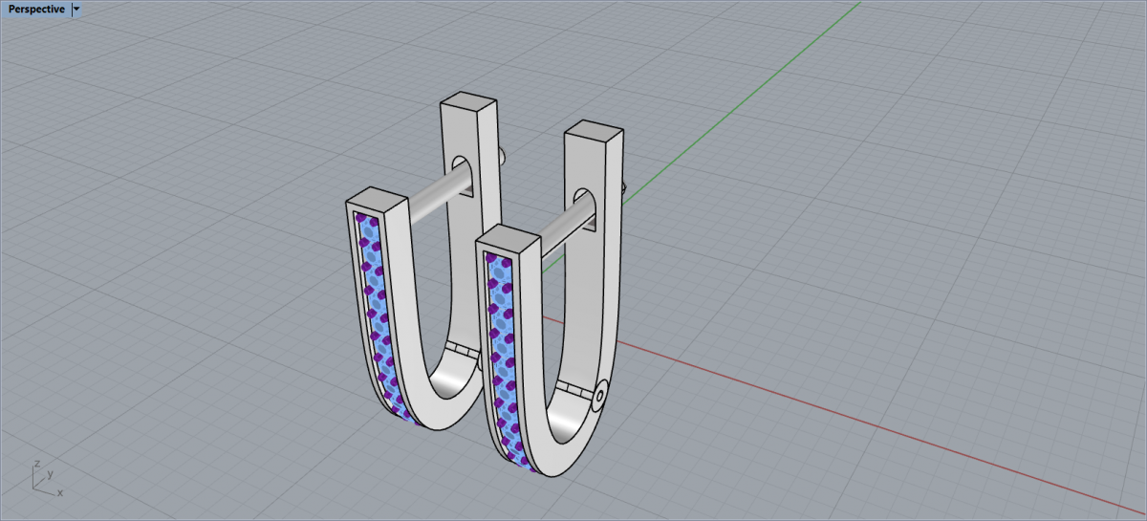
Task: Click the post tip behind the right earring
Action: click(x=623, y=189)
